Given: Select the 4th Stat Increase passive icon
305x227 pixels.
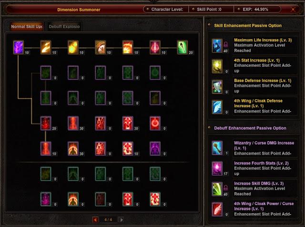Looking at the screenshot, I should click(x=217, y=66).
